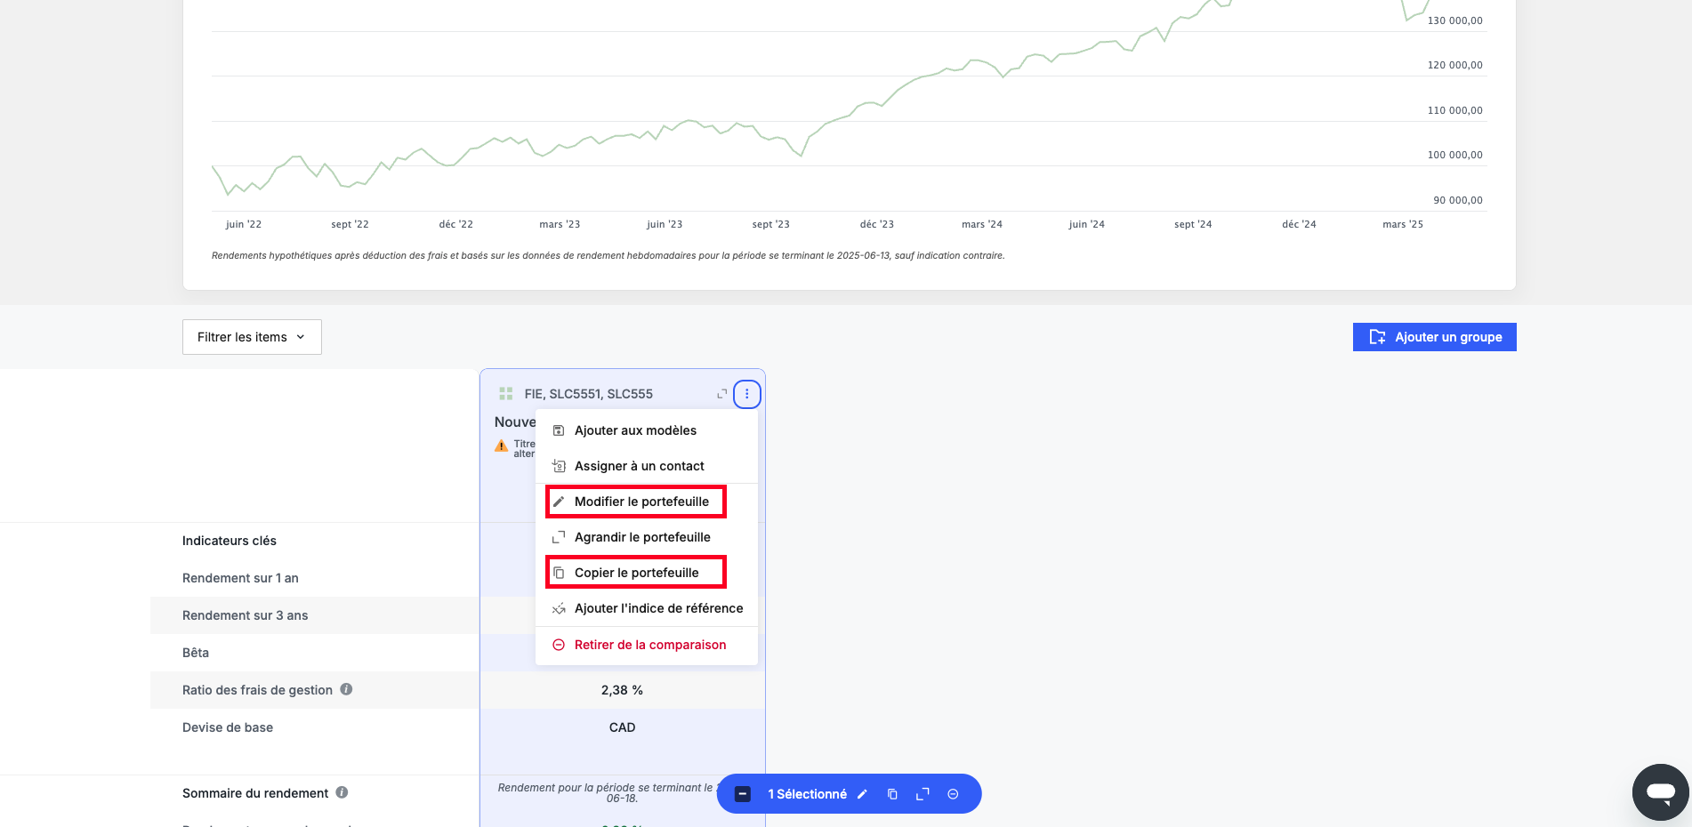
Task: Click the déc '23 date label
Action: click(x=877, y=224)
